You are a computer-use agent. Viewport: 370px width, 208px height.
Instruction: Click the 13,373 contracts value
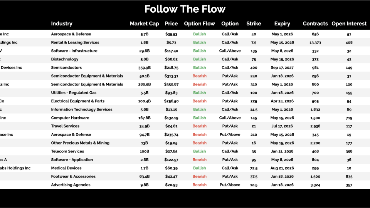click(x=315, y=42)
